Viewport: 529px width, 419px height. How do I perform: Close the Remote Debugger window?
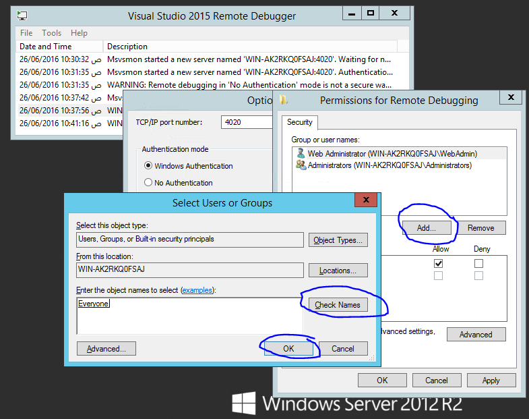click(394, 13)
